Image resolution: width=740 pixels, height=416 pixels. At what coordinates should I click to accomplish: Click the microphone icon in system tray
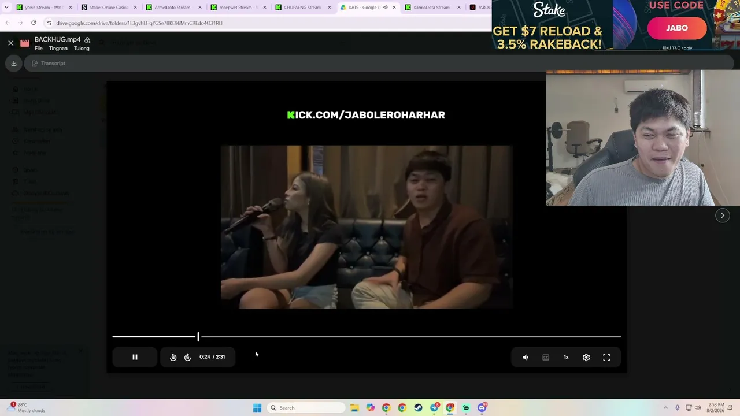tap(678, 408)
